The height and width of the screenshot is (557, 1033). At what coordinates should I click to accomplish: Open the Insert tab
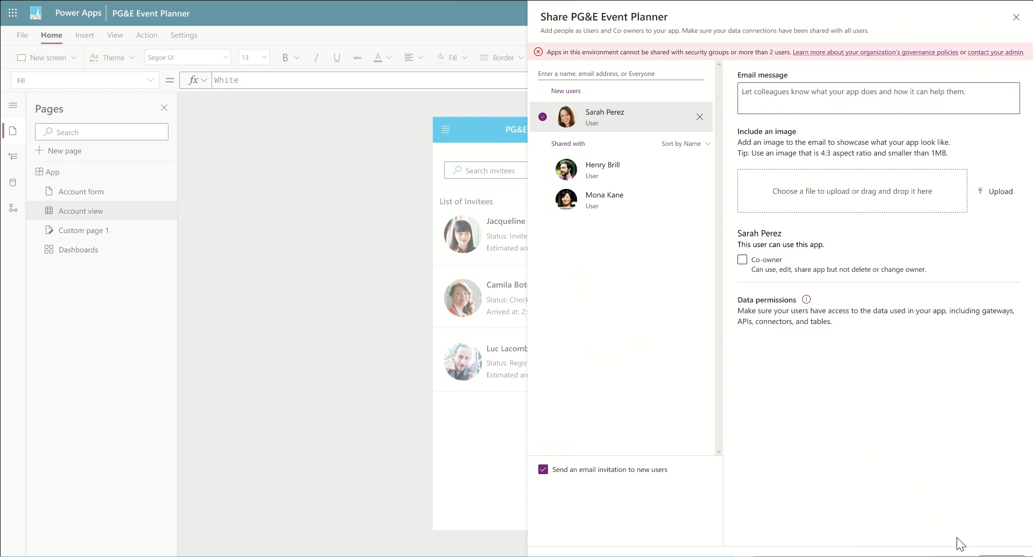click(x=85, y=35)
